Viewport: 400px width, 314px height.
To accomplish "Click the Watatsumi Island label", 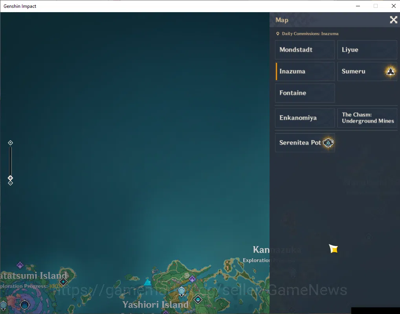I will click(33, 276).
